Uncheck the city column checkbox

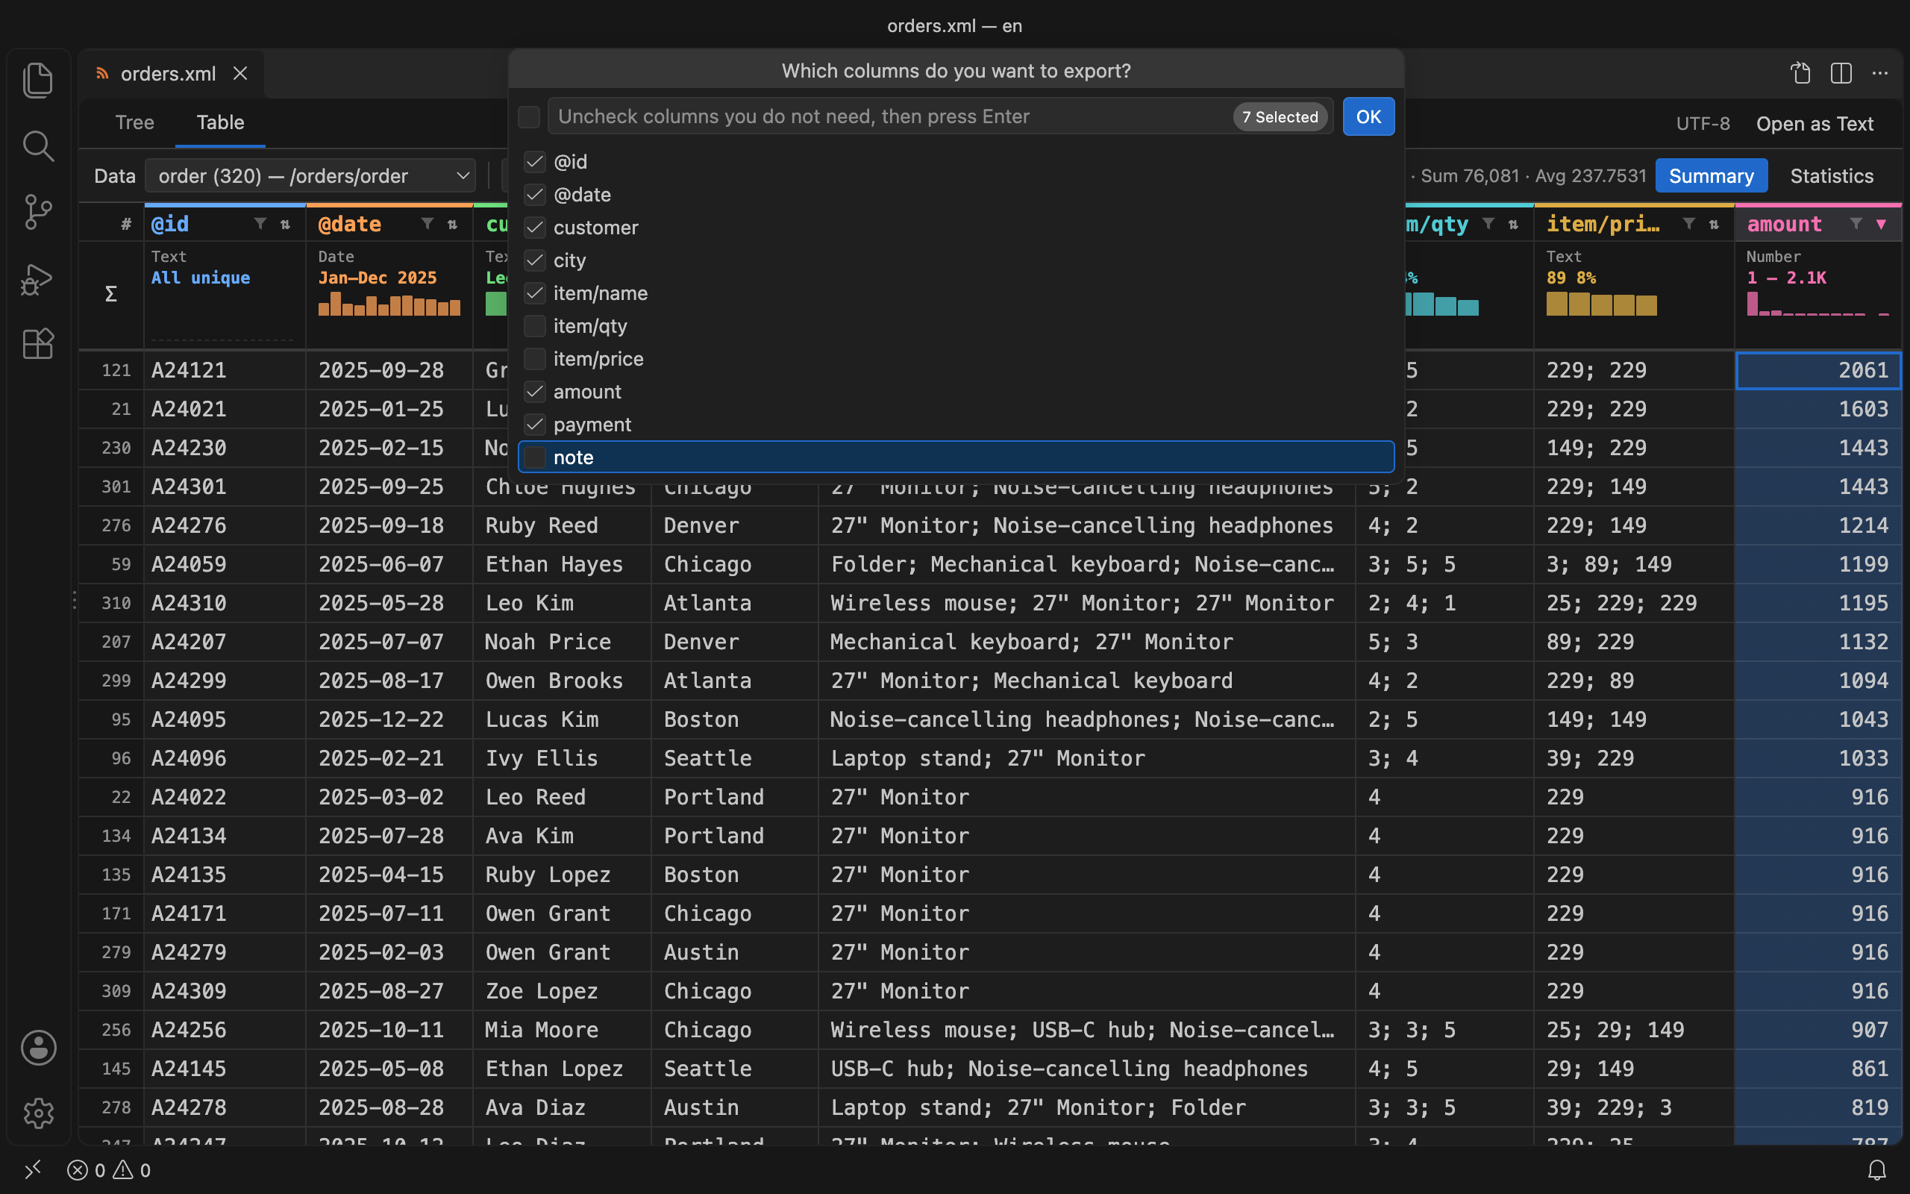coord(535,260)
